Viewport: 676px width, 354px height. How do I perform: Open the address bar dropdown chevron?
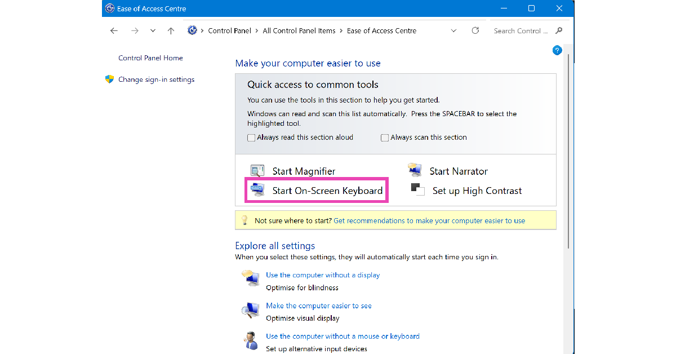[454, 30]
